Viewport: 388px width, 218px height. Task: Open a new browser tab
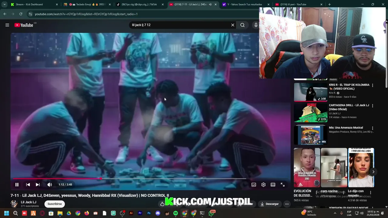pyautogui.click(x=329, y=5)
